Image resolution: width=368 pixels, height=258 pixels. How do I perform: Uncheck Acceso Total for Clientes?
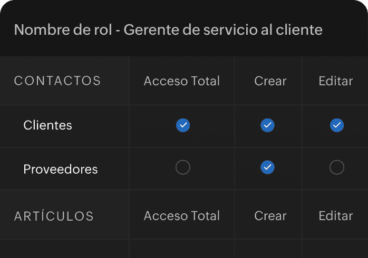coord(183,125)
